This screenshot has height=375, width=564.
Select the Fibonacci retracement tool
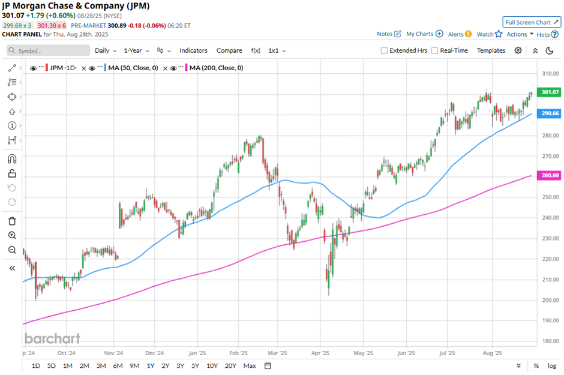point(12,82)
